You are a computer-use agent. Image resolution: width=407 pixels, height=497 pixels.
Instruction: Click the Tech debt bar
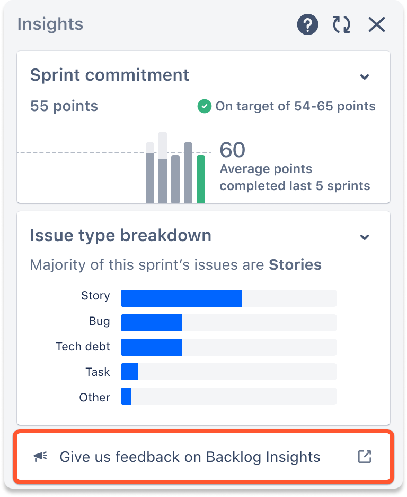click(x=228, y=347)
